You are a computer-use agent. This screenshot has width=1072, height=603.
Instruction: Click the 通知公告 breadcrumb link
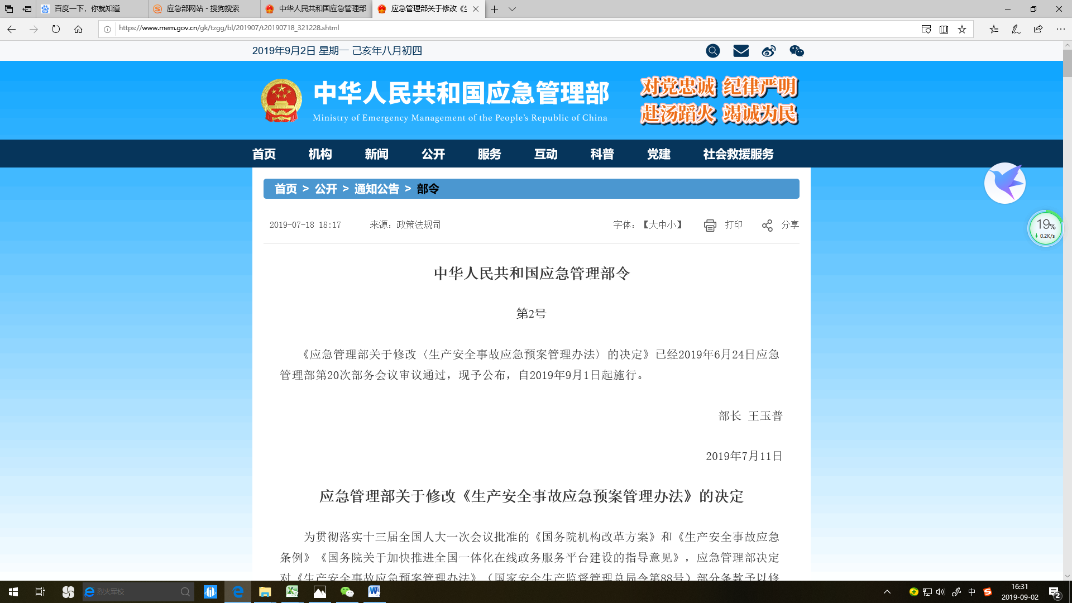click(376, 189)
